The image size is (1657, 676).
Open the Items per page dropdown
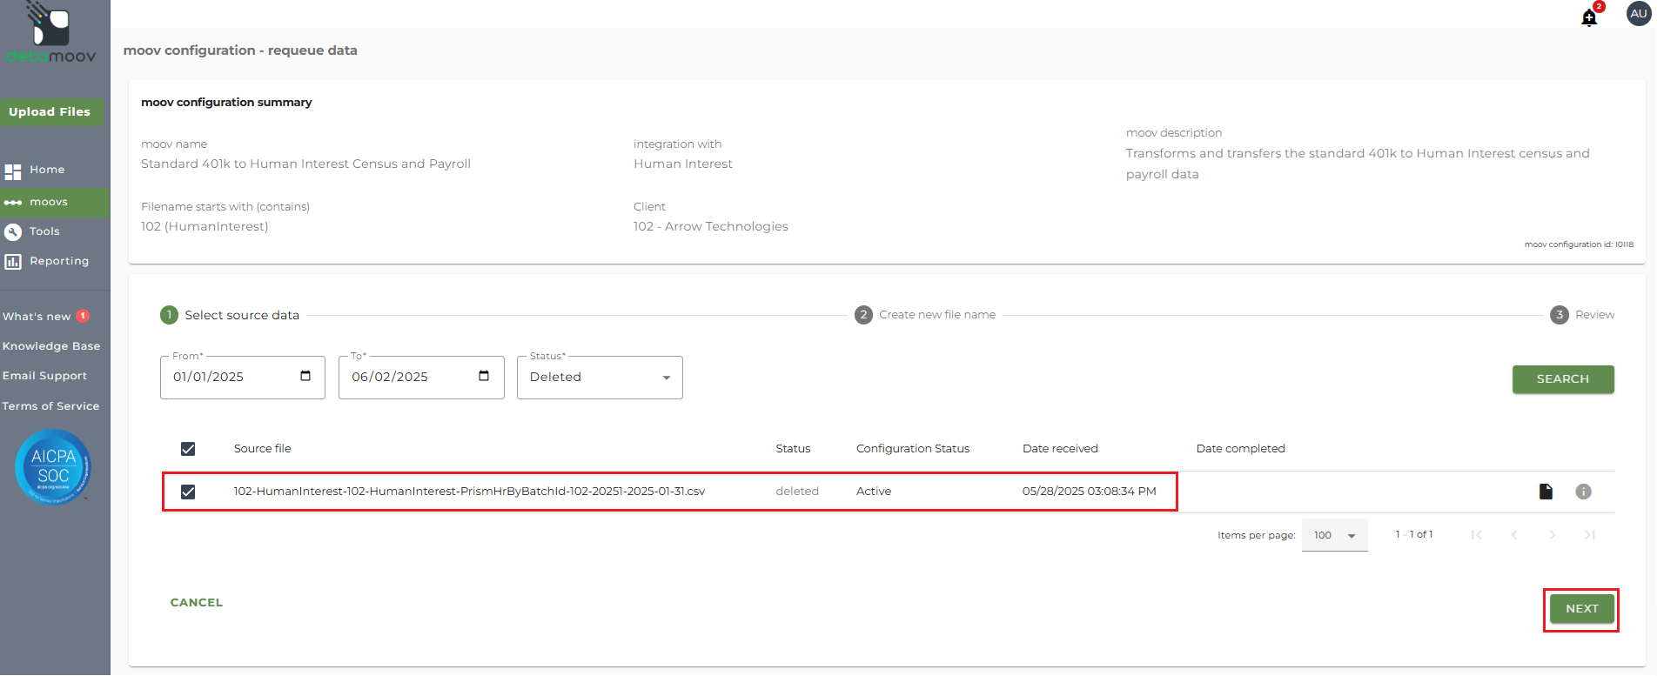1334,535
